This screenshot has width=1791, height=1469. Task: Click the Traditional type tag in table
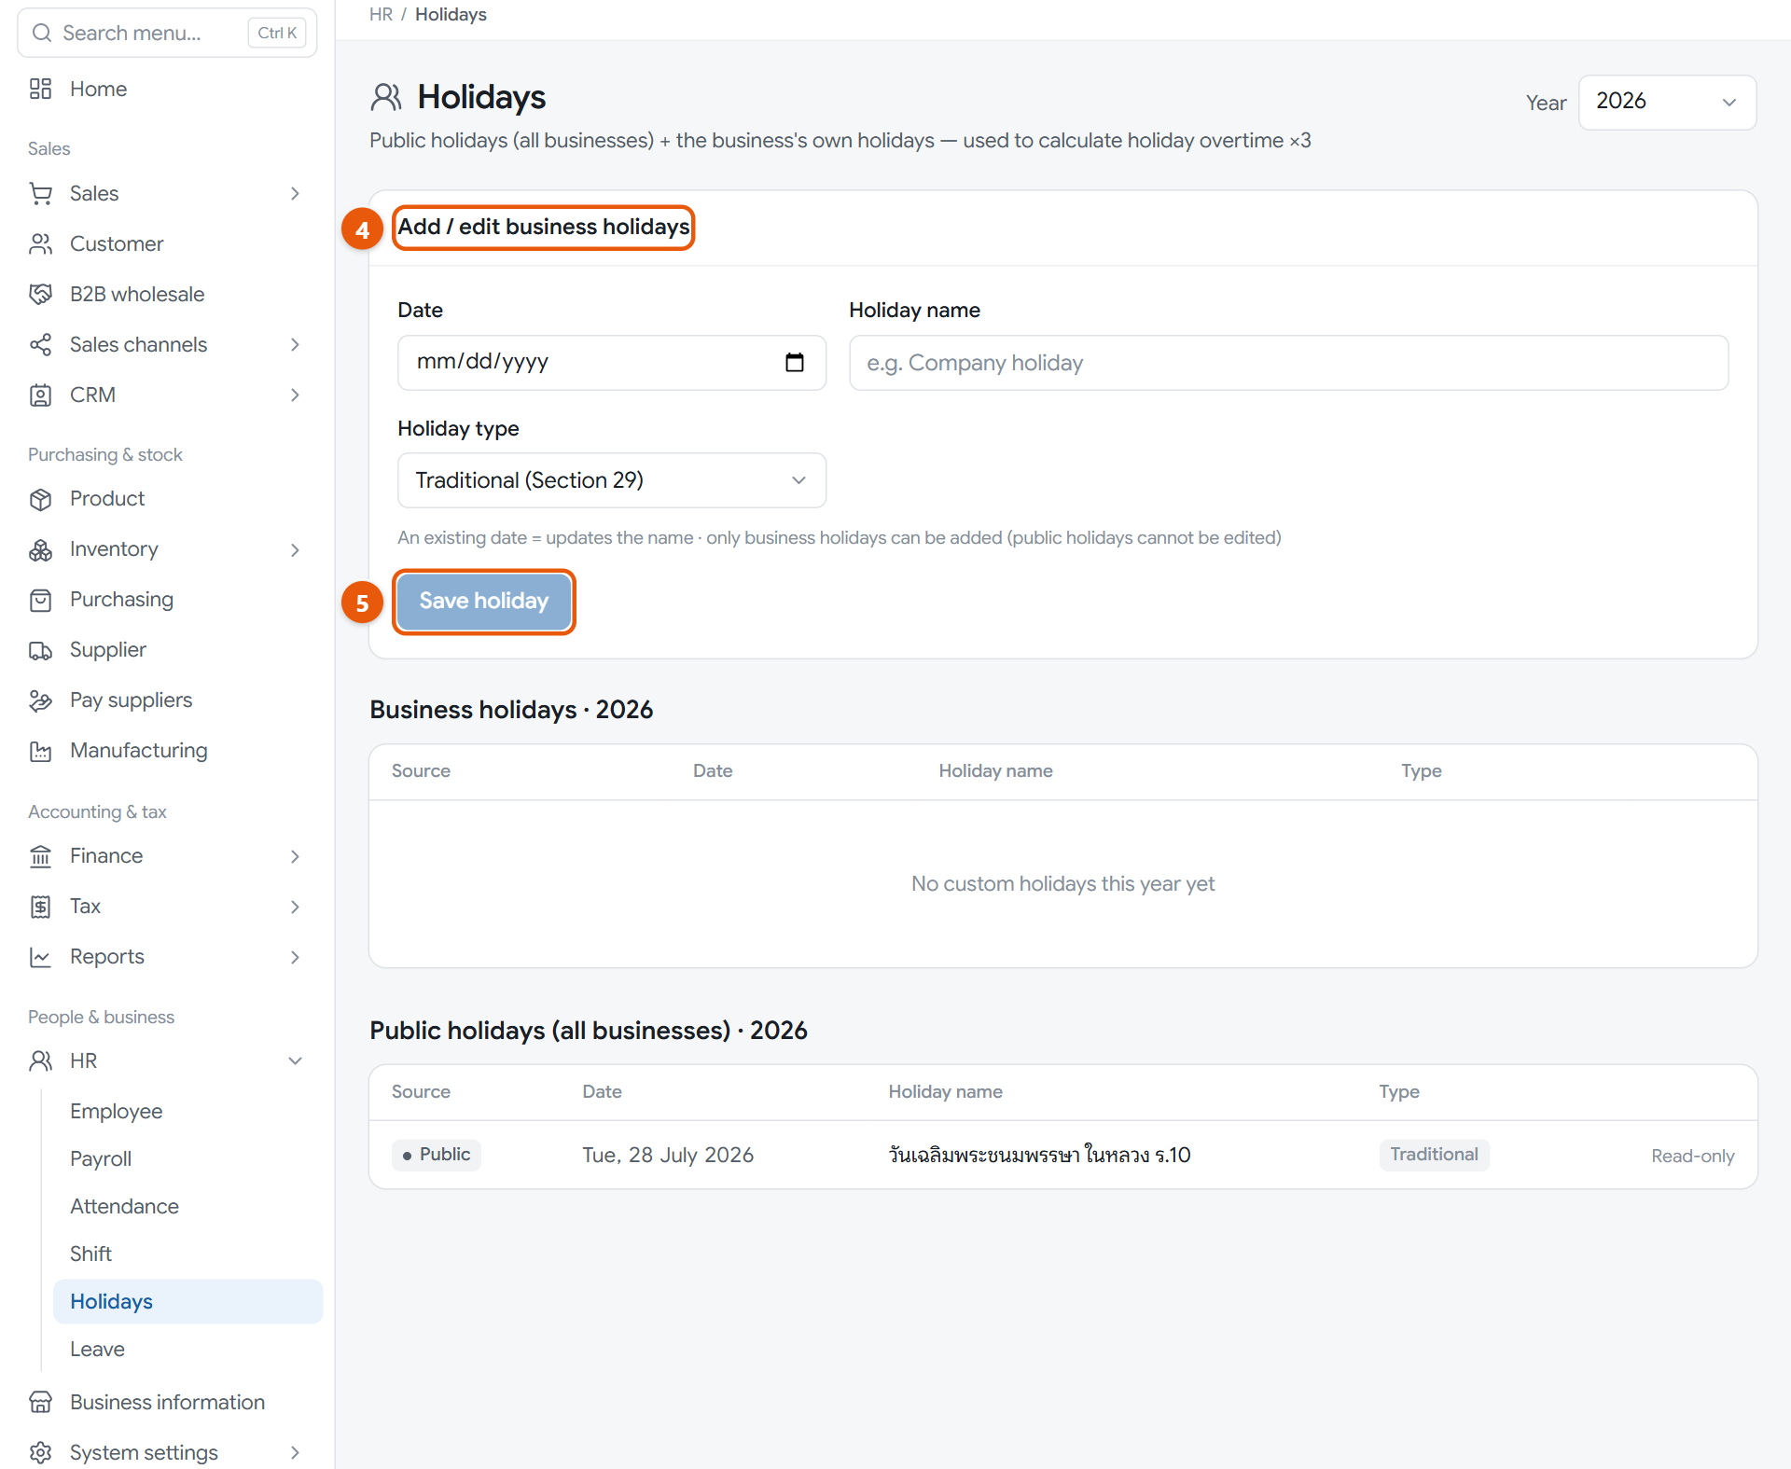tap(1434, 1155)
